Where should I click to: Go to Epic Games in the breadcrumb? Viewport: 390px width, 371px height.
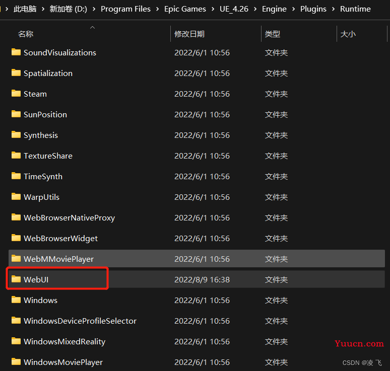tap(185, 9)
